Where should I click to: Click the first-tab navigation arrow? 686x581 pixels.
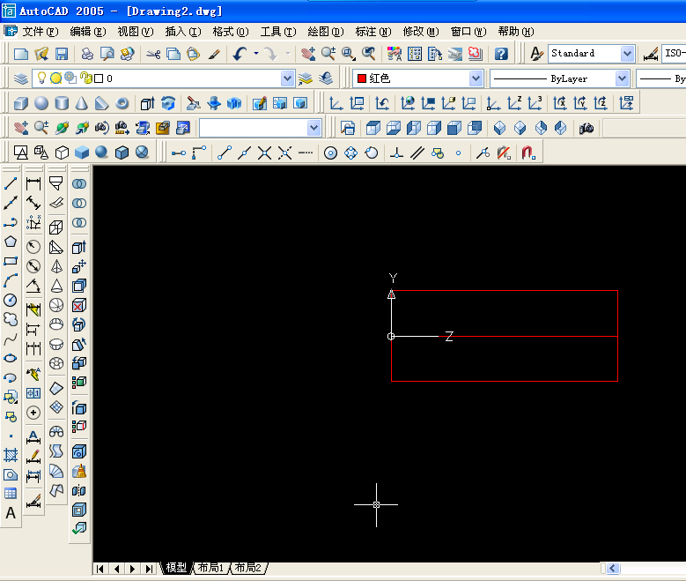(100, 569)
